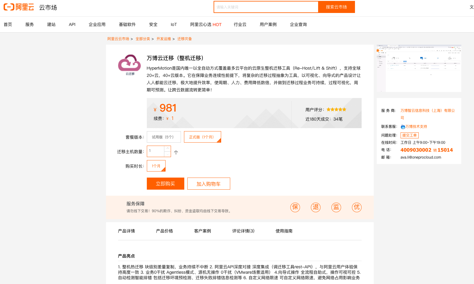Click the Alibaba Cloud logo

pos(19,7)
